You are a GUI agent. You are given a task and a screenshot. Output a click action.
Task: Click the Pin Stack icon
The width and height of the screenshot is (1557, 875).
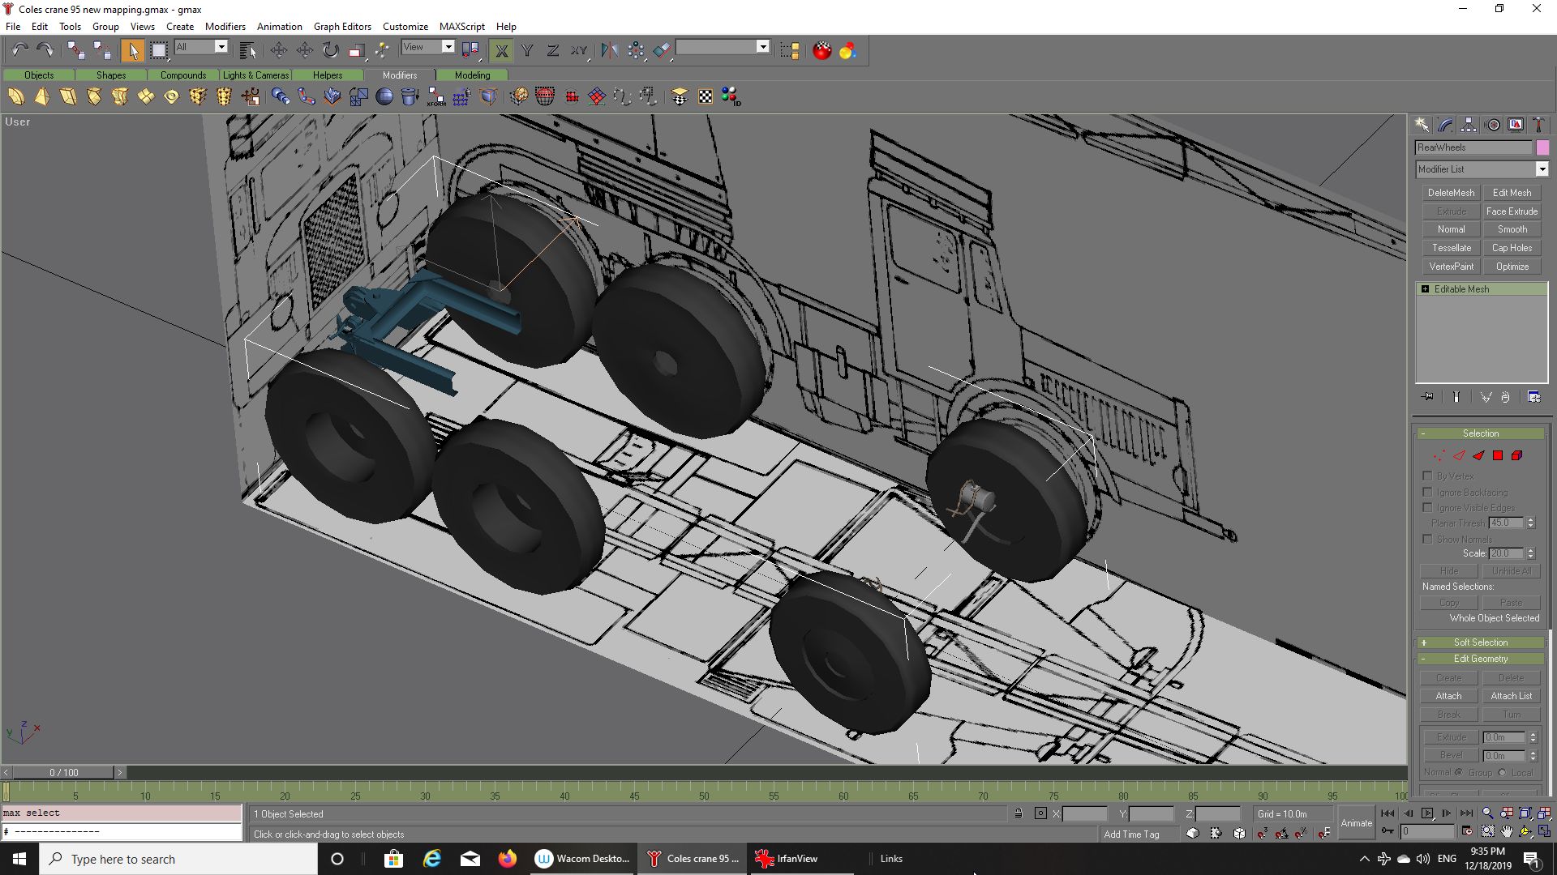1428,397
